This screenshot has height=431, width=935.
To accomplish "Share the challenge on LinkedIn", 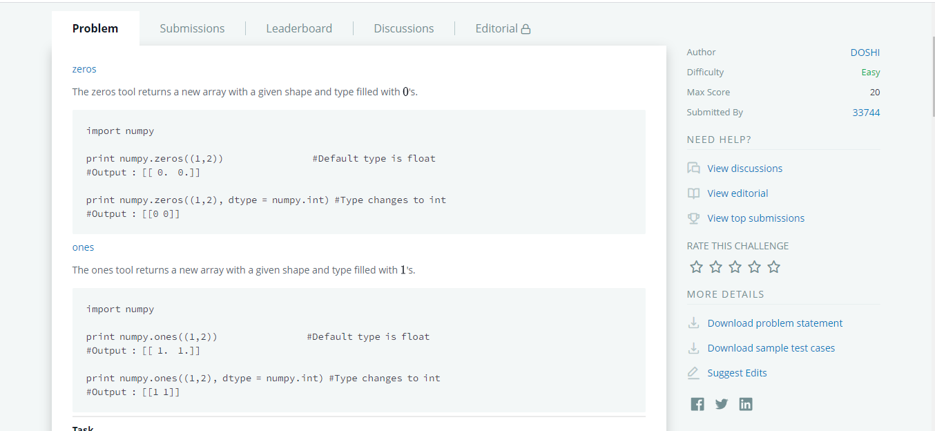I will pos(746,403).
